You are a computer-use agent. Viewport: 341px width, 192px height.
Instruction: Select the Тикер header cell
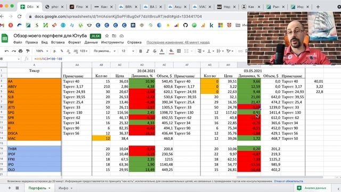coord(34,70)
